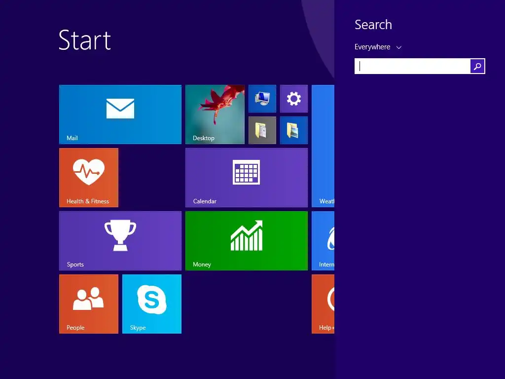Click the chevron next to Everywhere
The width and height of the screenshot is (505, 379).
398,47
